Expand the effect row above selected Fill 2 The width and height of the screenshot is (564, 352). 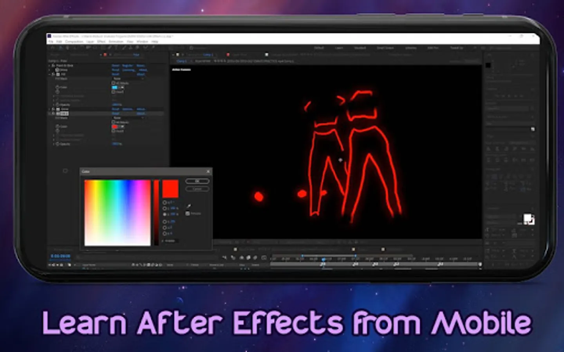click(49, 109)
